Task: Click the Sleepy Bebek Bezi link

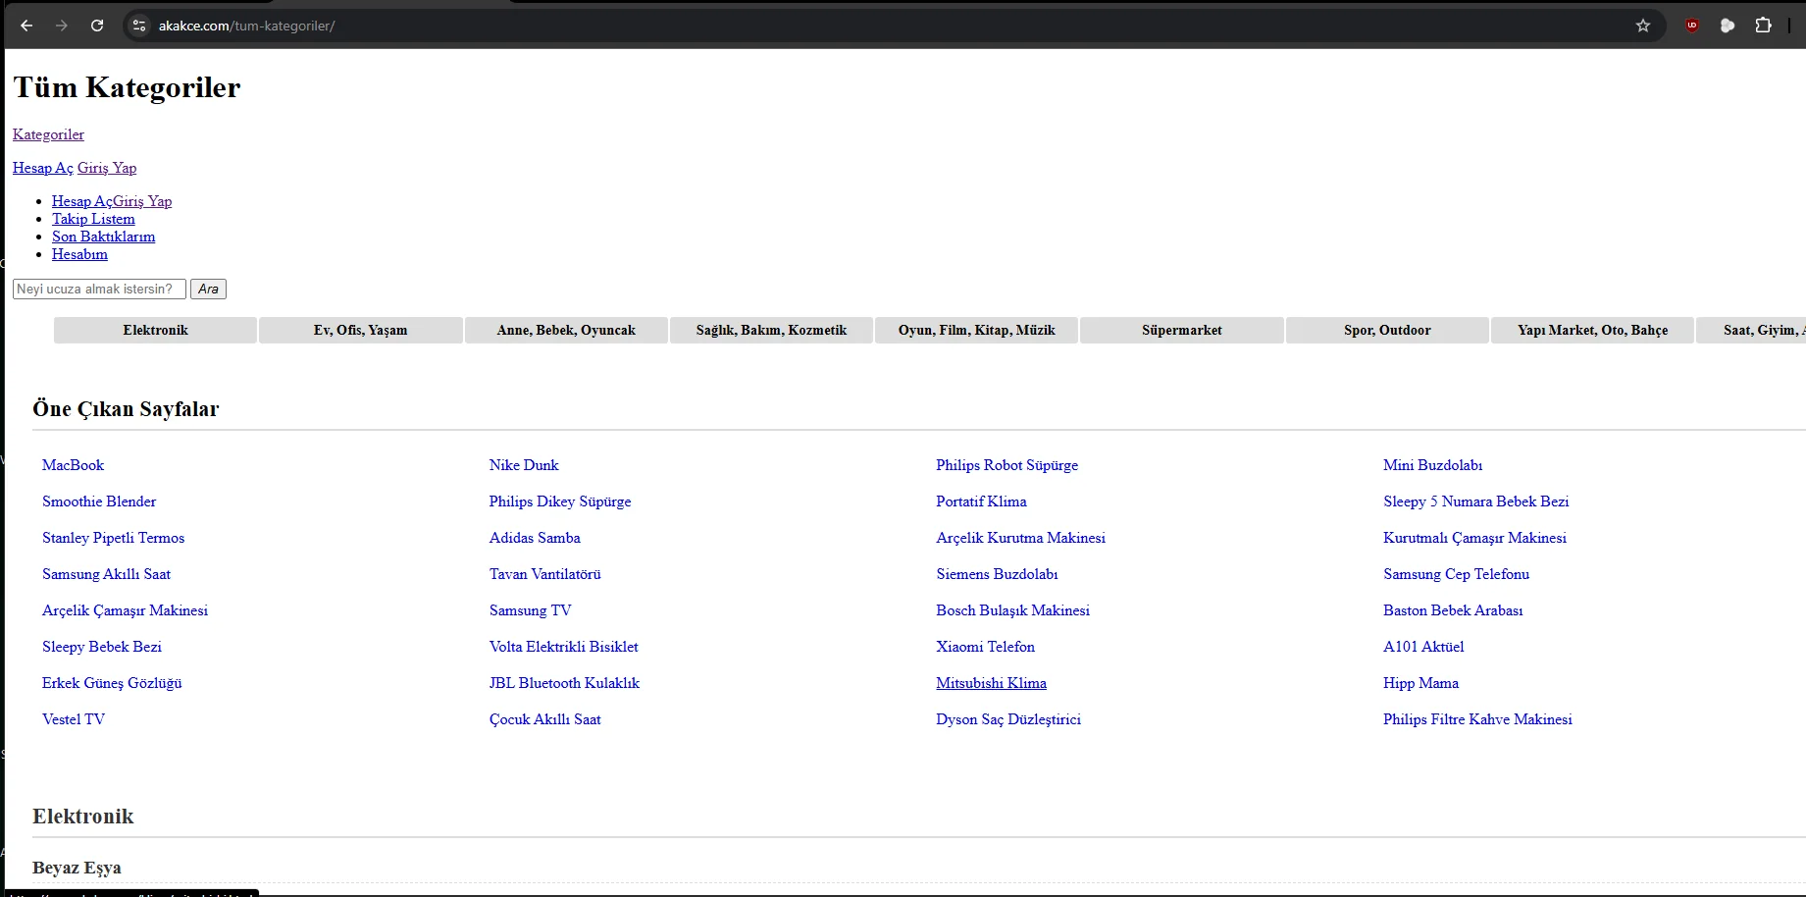Action: [x=102, y=647]
